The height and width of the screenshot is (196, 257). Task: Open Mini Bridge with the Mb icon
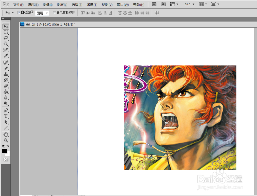(x=163, y=4)
